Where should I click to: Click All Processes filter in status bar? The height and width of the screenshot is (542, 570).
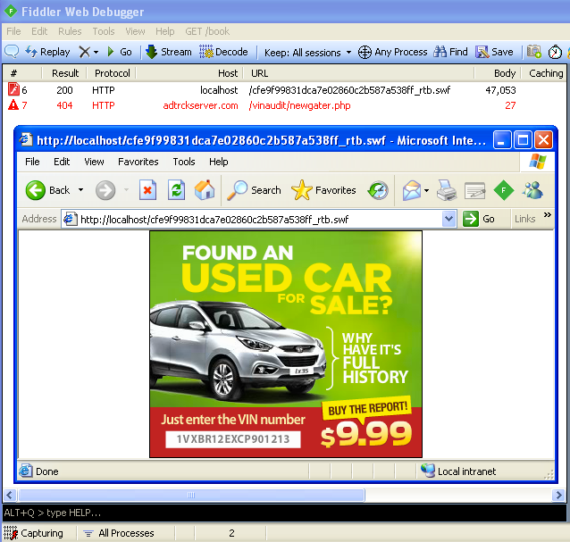119,533
